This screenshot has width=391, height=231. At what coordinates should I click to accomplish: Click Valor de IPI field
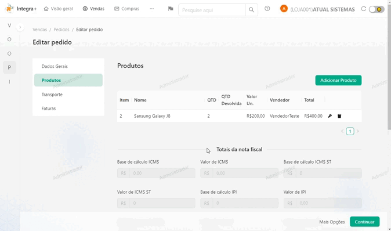tap(323, 203)
